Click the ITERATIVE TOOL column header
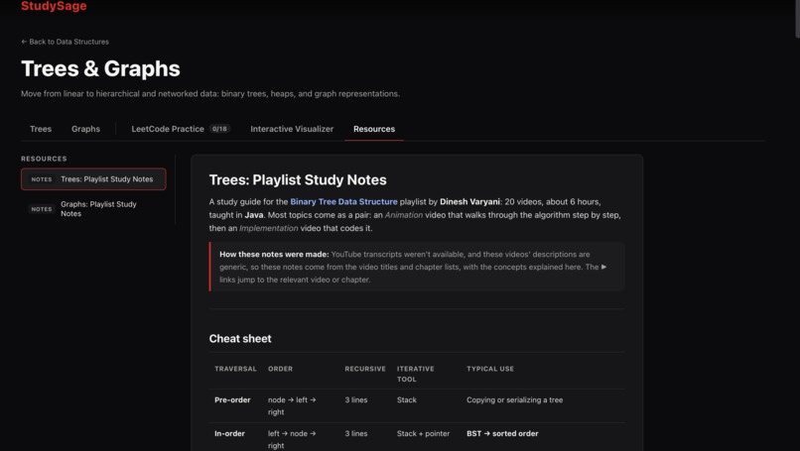The height and width of the screenshot is (451, 800). point(416,374)
